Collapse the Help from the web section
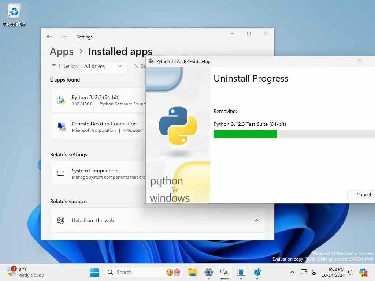The image size is (375, 281). point(256,220)
